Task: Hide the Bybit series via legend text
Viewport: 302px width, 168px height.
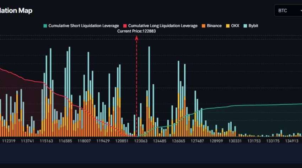Action: click(x=253, y=26)
